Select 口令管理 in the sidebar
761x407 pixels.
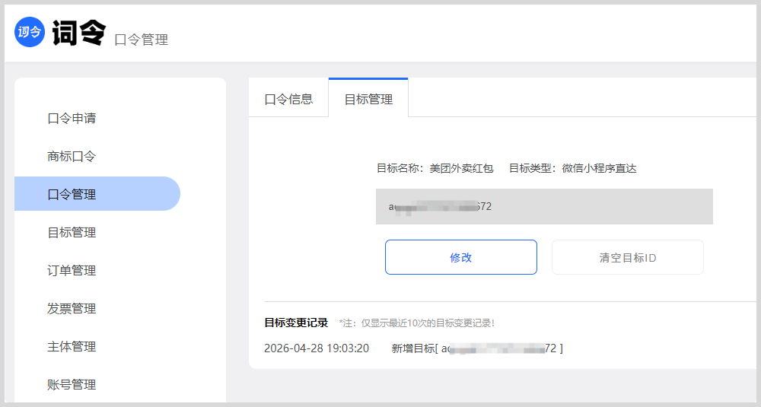click(x=97, y=194)
